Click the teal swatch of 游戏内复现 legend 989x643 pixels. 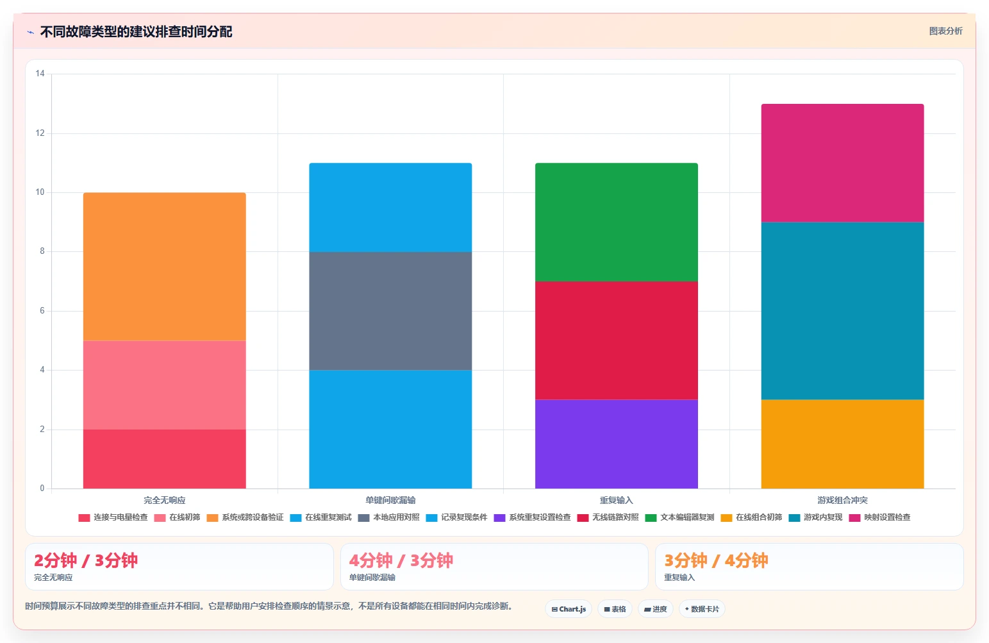coord(794,518)
